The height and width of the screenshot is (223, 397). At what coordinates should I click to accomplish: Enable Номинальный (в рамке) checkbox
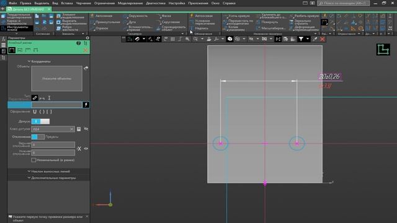tap(33, 160)
